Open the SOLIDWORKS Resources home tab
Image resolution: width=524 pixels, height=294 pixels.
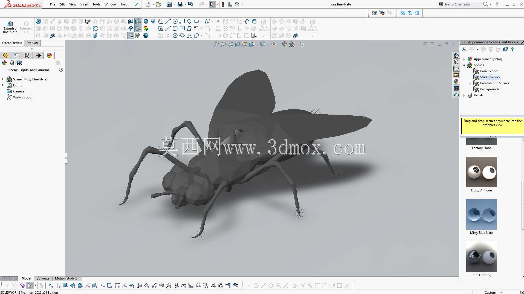click(456, 55)
